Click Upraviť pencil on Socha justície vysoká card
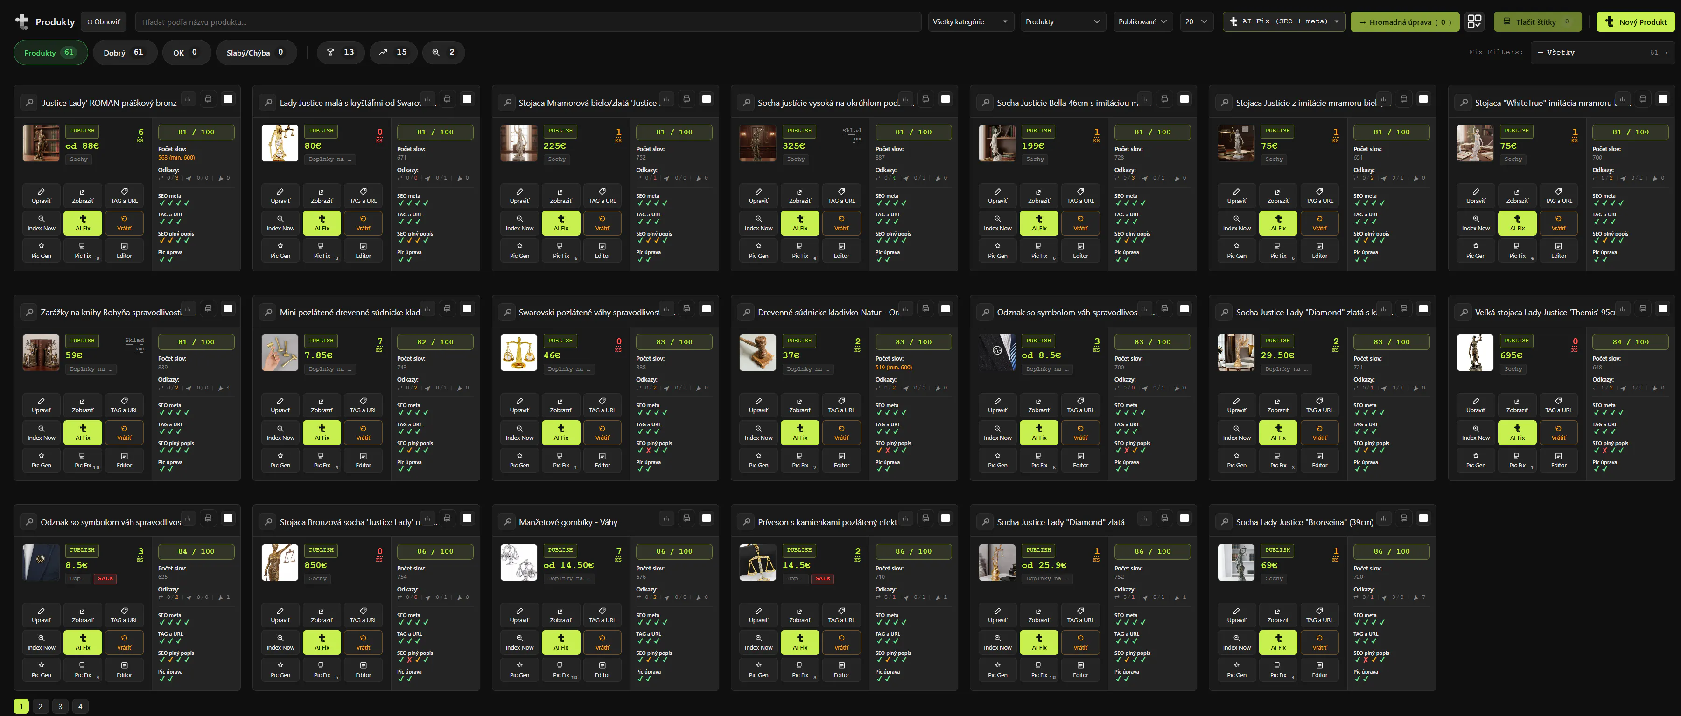Viewport: 1681px width, 716px height. tap(758, 195)
